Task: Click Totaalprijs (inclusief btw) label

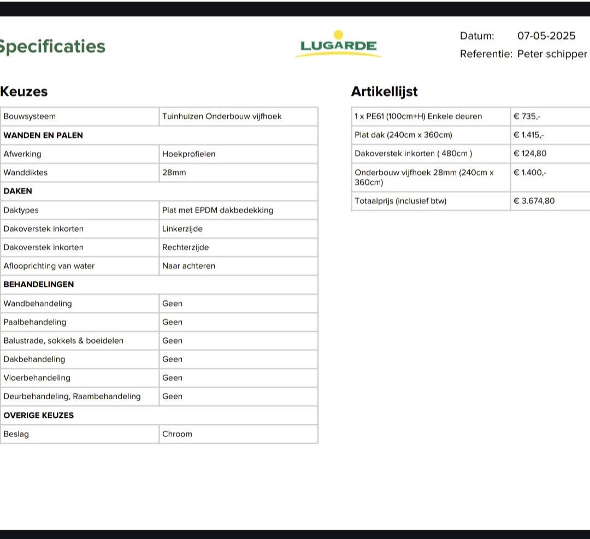Action: click(x=400, y=201)
